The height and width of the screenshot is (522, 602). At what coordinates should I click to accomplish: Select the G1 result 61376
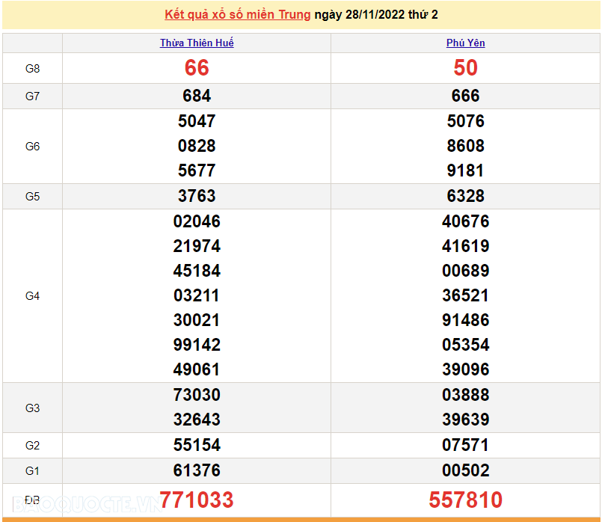tap(197, 470)
